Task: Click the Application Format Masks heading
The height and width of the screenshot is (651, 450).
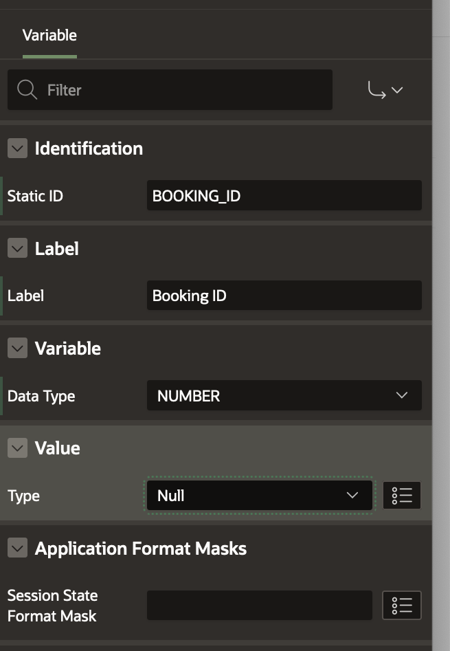Action: [x=141, y=549]
